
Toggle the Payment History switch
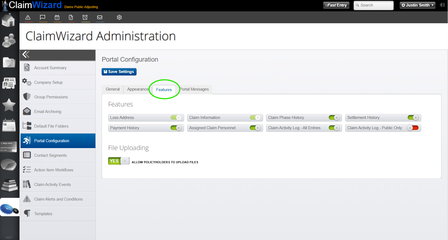click(x=176, y=128)
